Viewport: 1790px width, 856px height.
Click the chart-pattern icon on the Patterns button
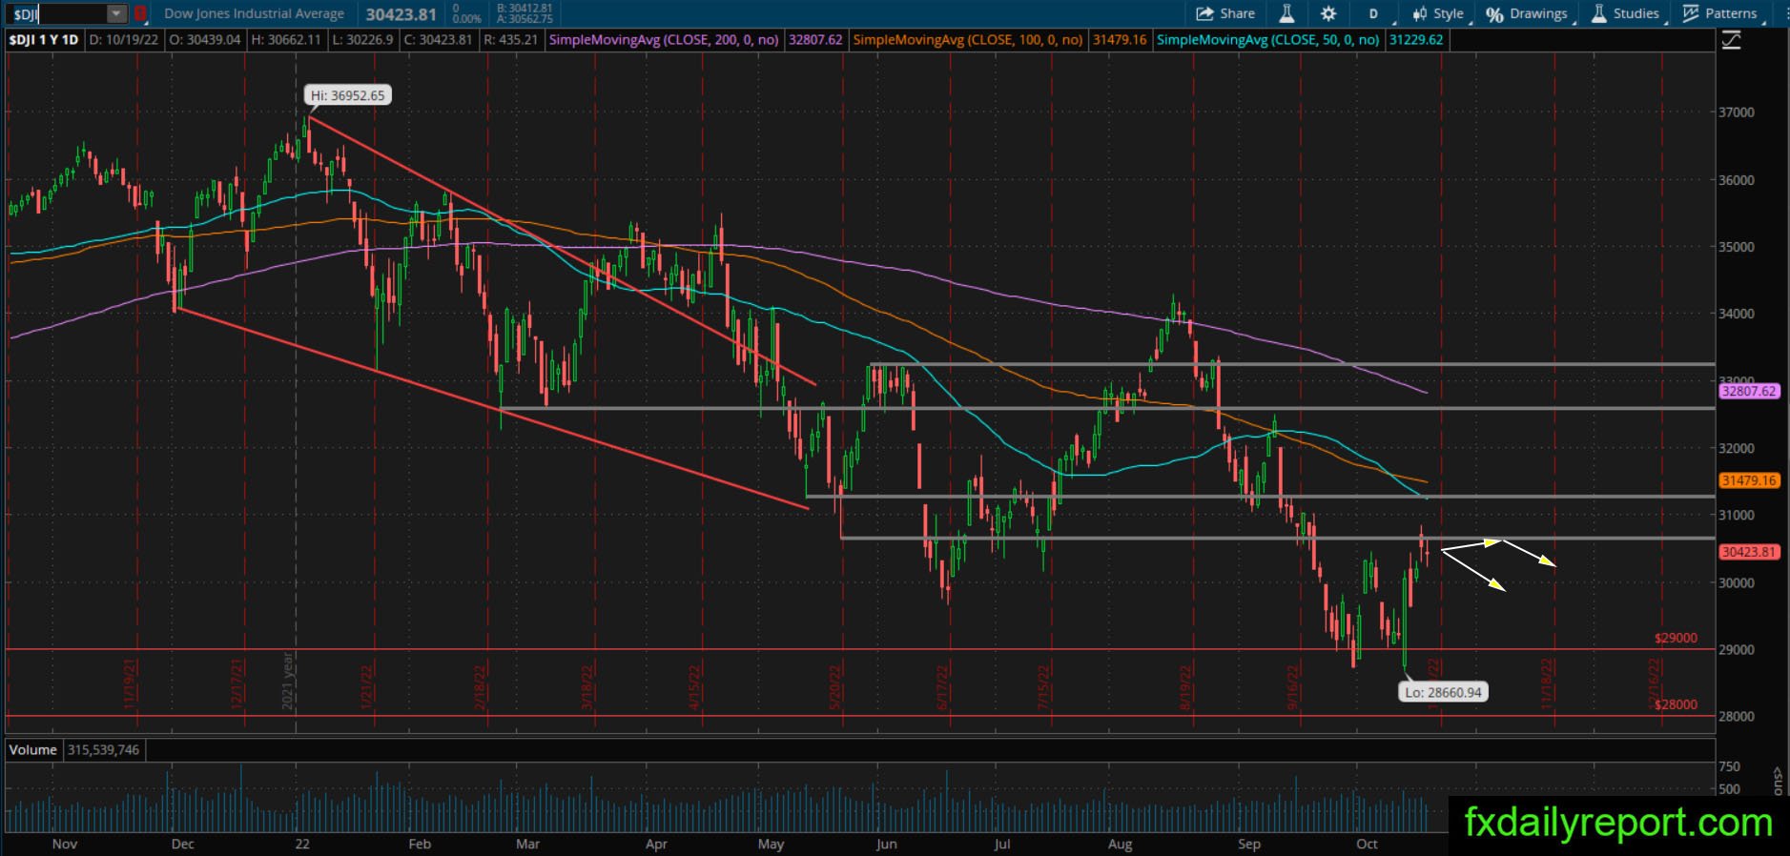click(x=1691, y=13)
